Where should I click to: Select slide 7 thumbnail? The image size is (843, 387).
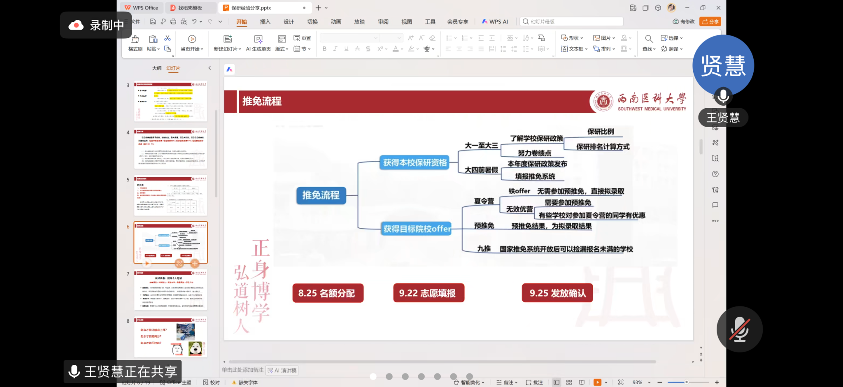click(x=170, y=290)
